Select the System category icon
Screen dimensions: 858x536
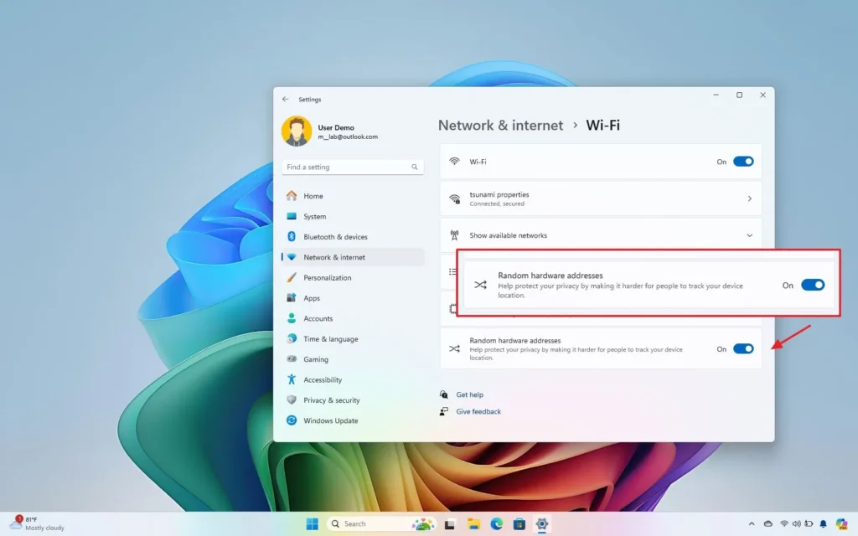pyautogui.click(x=292, y=216)
